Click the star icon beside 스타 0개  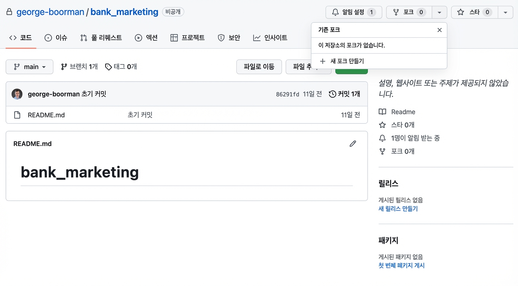point(382,125)
